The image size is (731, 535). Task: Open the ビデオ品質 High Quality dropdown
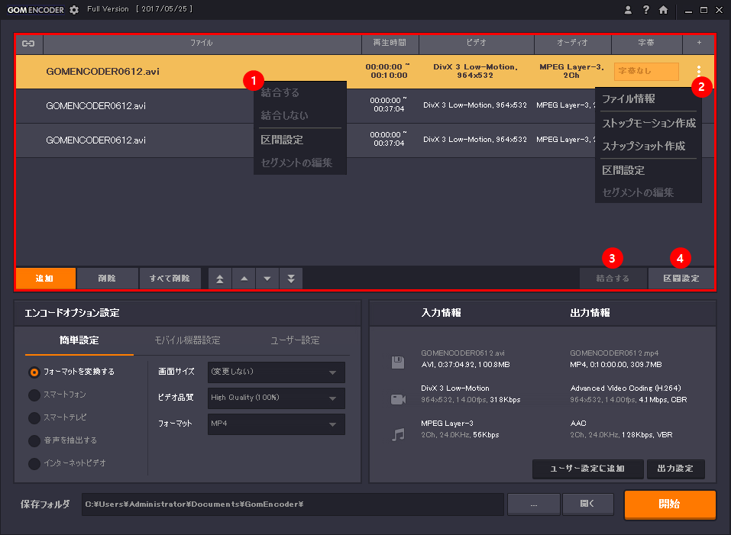(276, 398)
